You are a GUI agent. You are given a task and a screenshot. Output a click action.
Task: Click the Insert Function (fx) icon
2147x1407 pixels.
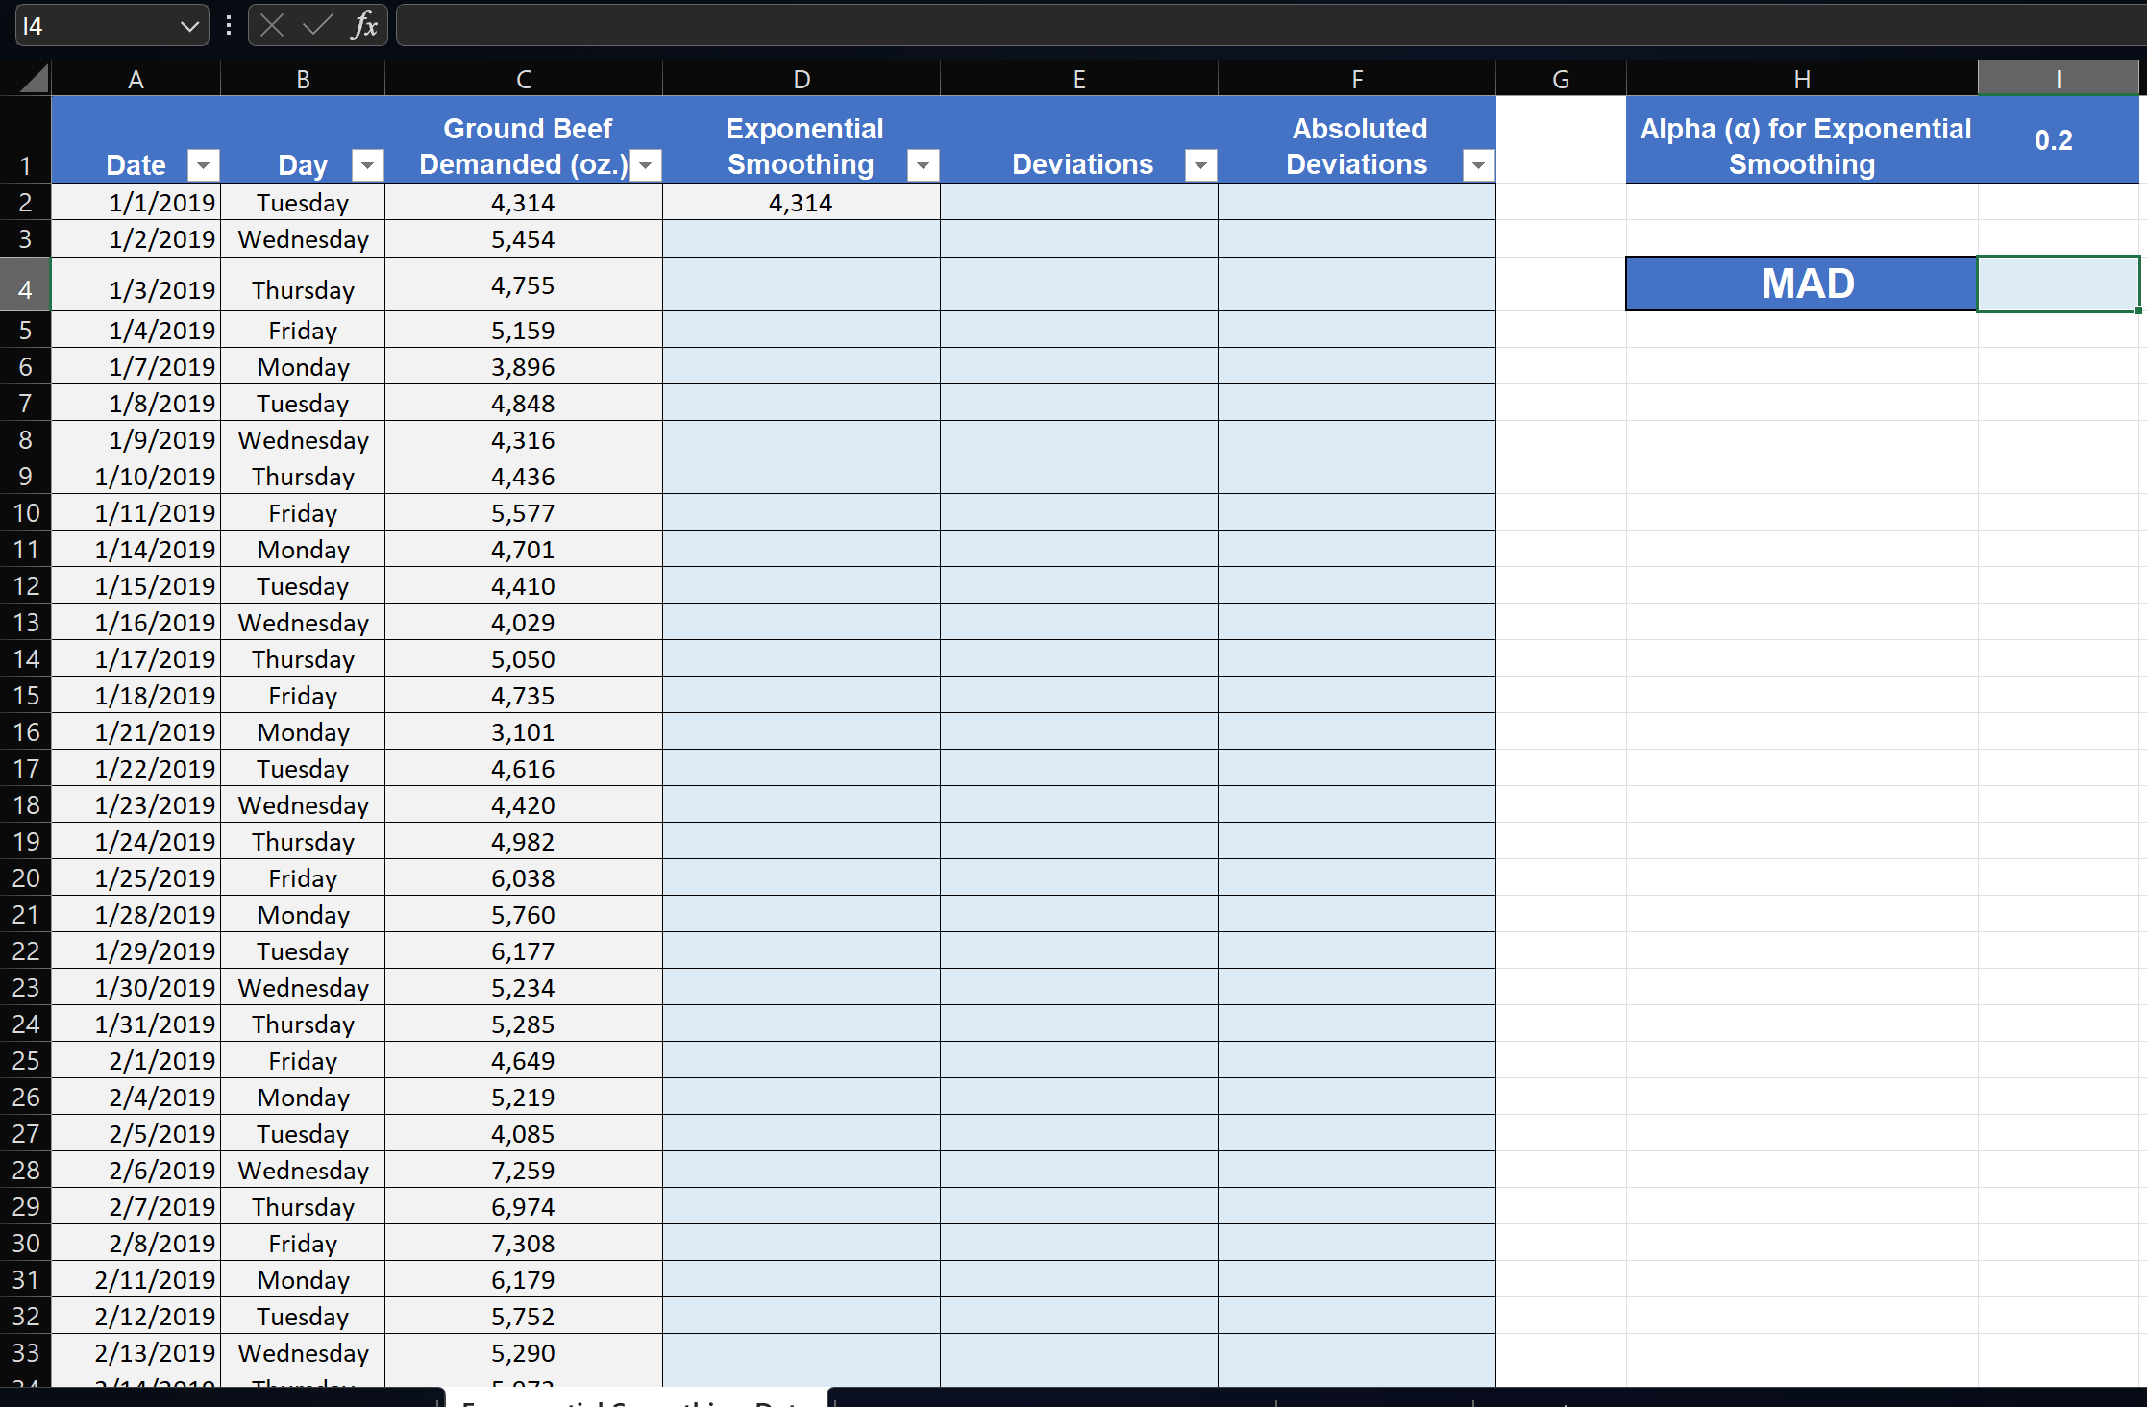tap(365, 25)
